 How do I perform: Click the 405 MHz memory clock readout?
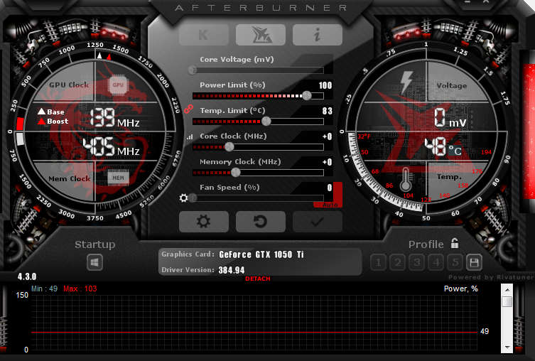[x=112, y=146]
